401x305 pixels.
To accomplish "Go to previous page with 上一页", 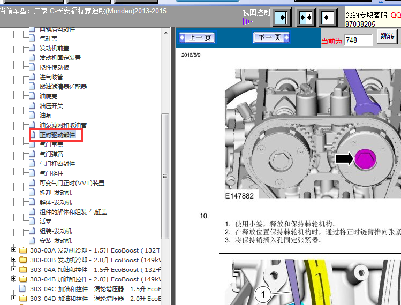I will click(x=197, y=38).
